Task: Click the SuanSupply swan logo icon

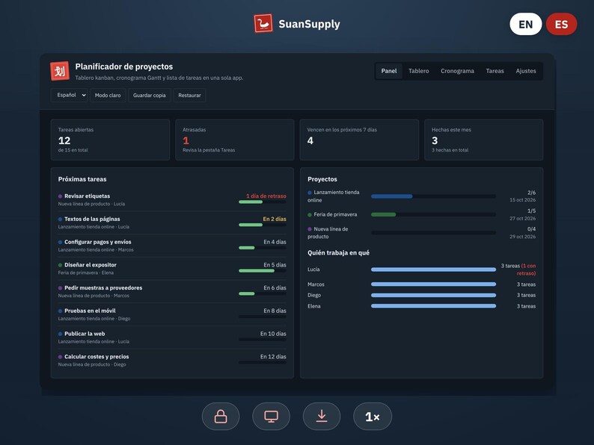Action: coord(263,23)
